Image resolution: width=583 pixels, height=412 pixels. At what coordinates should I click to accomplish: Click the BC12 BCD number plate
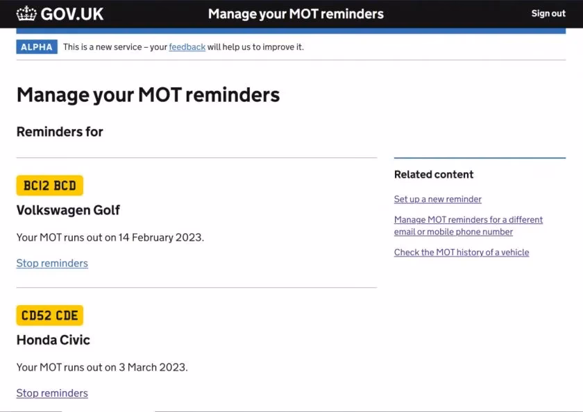(x=49, y=184)
